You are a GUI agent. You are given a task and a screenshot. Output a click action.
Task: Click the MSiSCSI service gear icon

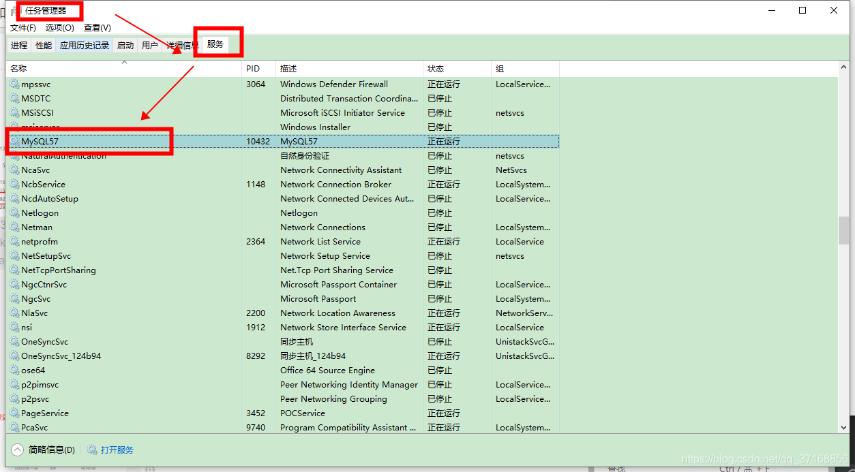[15, 113]
